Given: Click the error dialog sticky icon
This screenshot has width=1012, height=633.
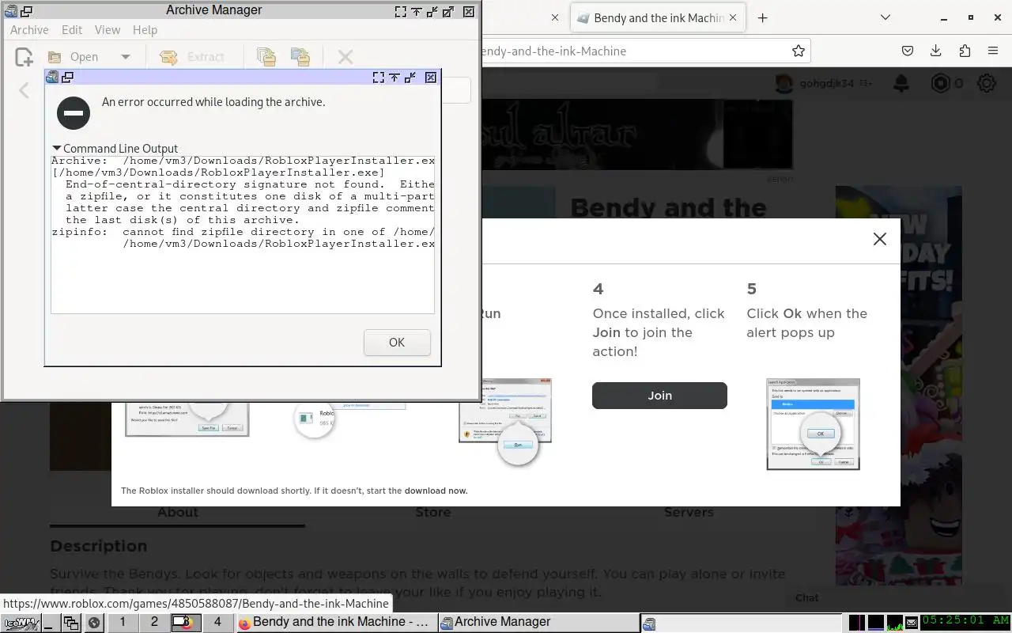Looking at the screenshot, I should [68, 78].
